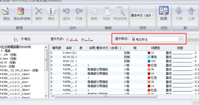Image resolution: width=199 pixels, height=105 pixels.
Task: Select the '0 - 電氣' tree item
Action: pos(6,51)
